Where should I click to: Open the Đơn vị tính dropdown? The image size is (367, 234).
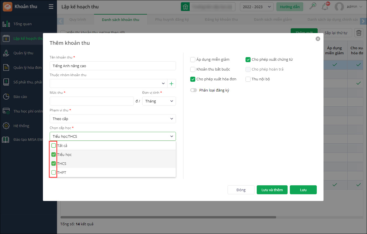tap(159, 101)
